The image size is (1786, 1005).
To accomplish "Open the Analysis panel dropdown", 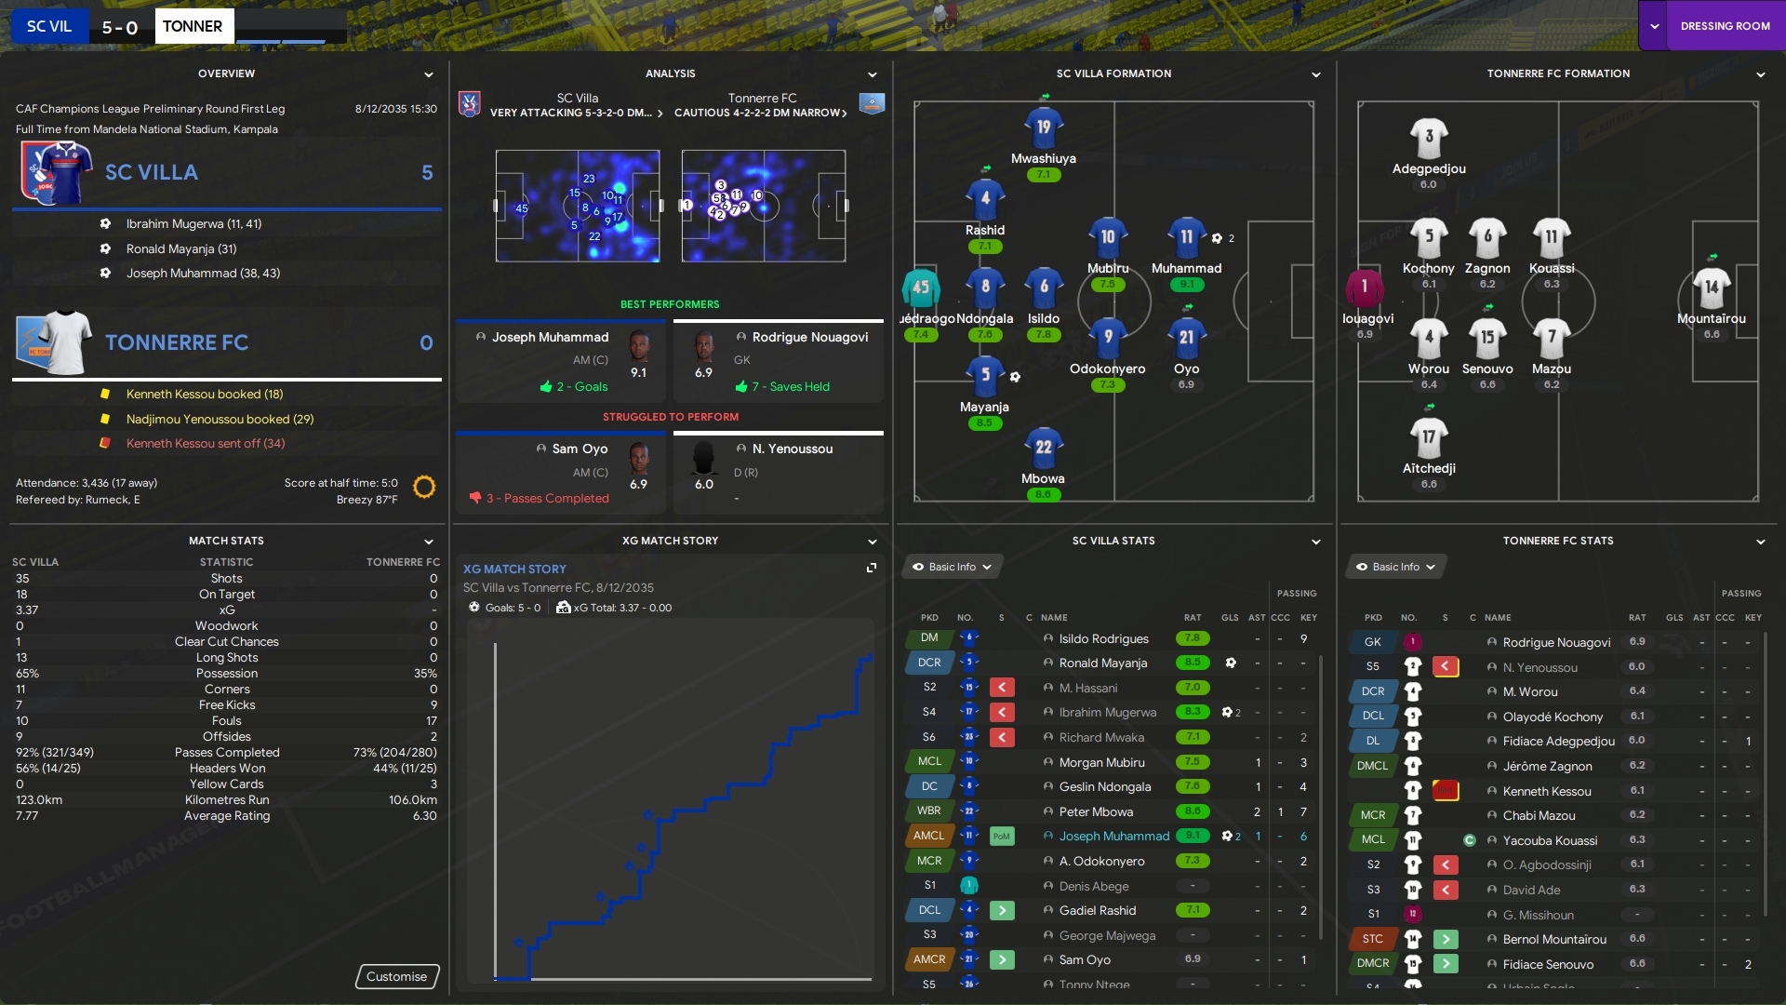I will [873, 74].
